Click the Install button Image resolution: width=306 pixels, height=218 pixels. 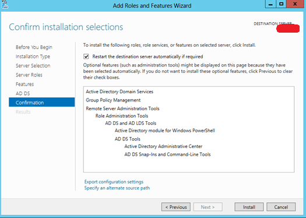point(249,207)
